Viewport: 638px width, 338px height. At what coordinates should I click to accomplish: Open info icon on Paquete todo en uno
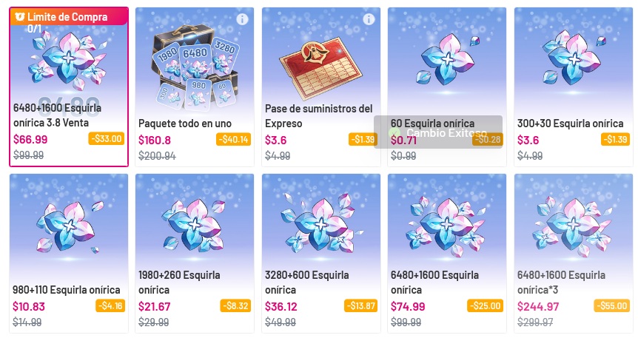(x=242, y=19)
